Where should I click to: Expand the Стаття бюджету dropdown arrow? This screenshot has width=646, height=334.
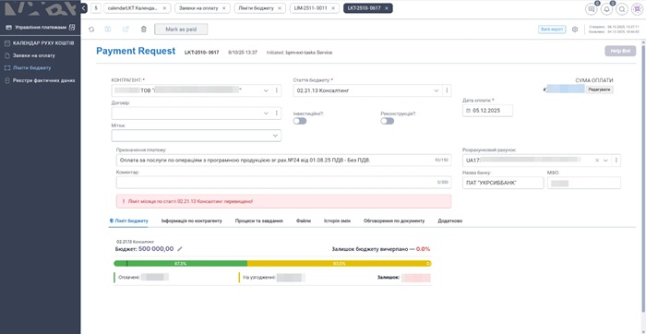coord(437,90)
